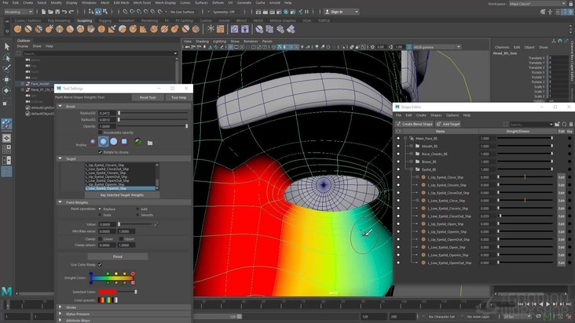Click weight slider for L_Low_Eyelid_CloseOut_Shp

point(526,216)
